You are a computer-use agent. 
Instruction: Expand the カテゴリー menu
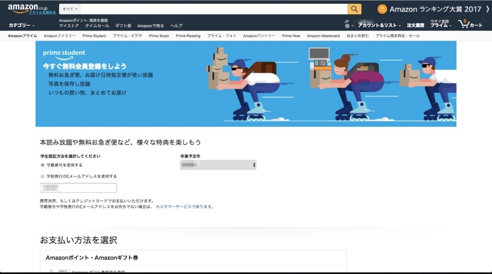21,25
